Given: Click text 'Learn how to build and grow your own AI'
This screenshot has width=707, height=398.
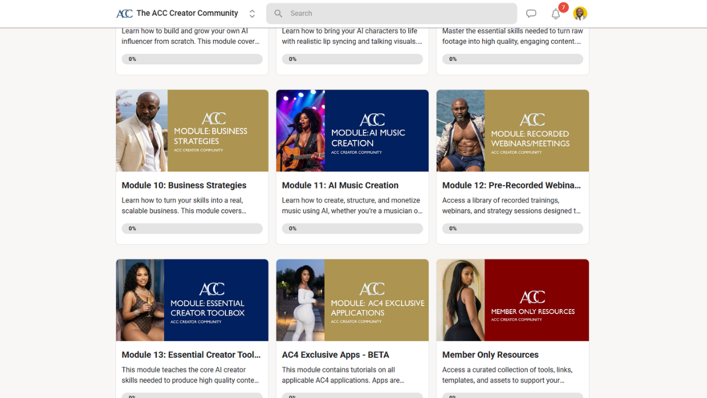Looking at the screenshot, I should tap(185, 31).
